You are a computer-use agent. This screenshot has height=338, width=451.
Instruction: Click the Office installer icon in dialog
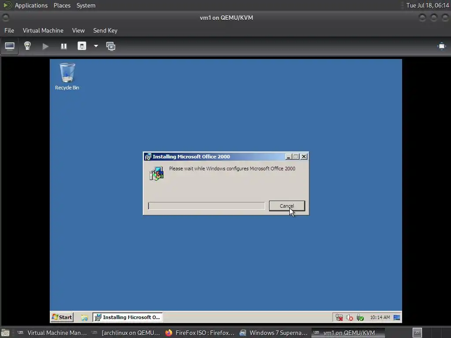coord(156,173)
